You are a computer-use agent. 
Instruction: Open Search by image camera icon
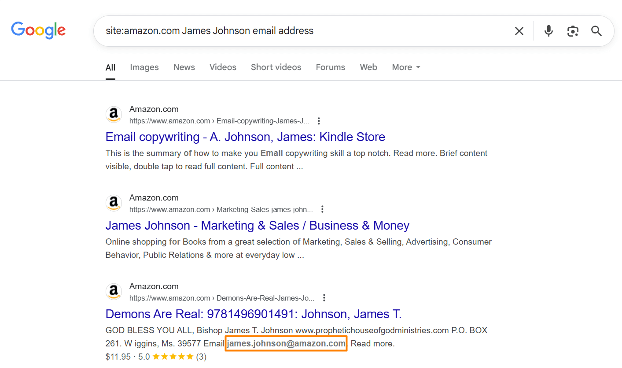573,31
